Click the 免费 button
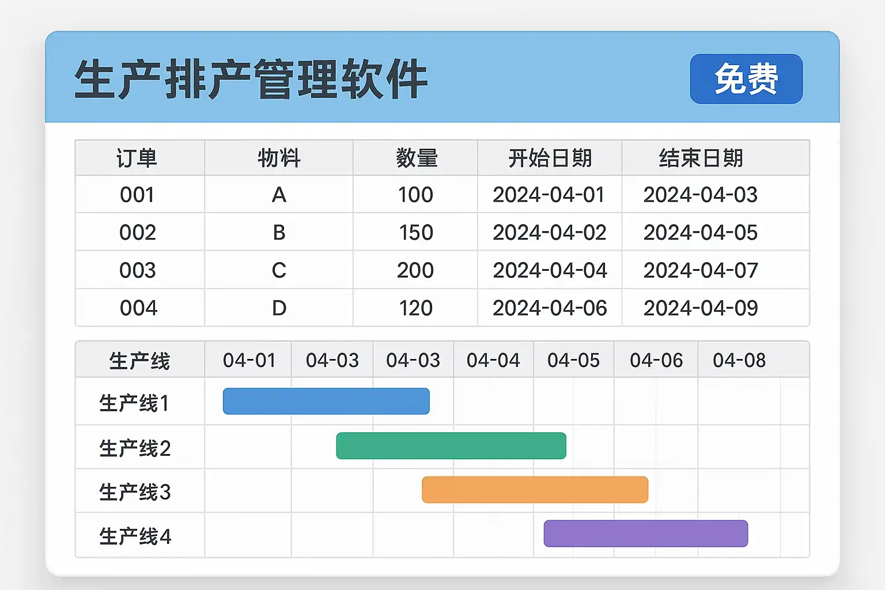Viewport: 885px width, 590px height. coord(746,79)
